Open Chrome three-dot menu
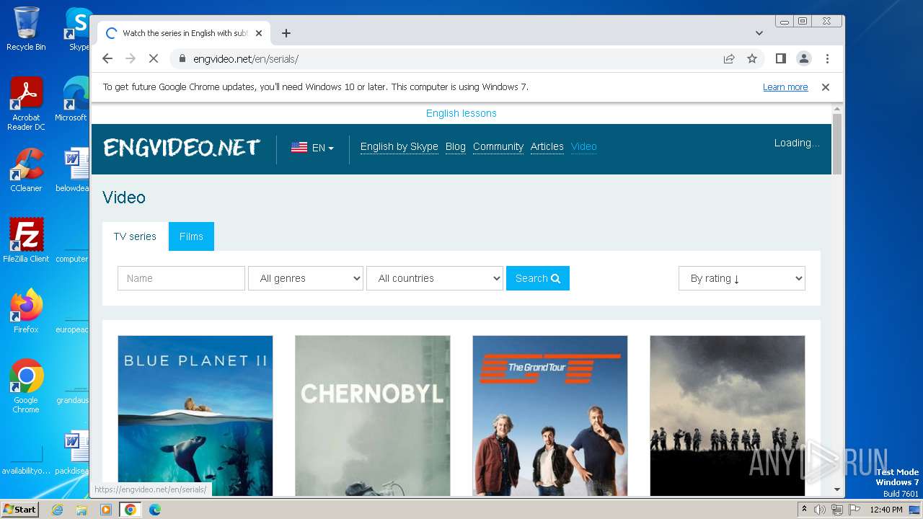This screenshot has width=923, height=519. point(827,59)
